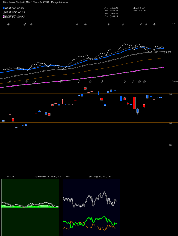178x236 pixels.
Task: Click the 'Pre O: 66.23' value
Action: pos(111,8)
